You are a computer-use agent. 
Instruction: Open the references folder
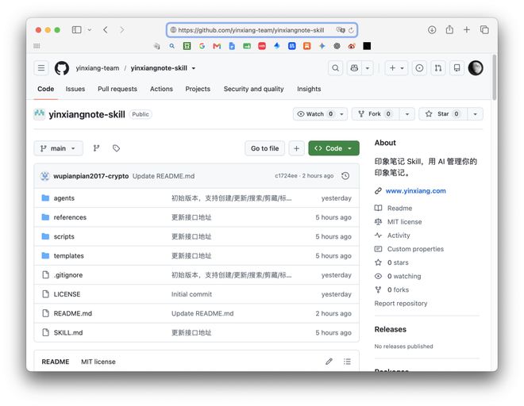[70, 217]
